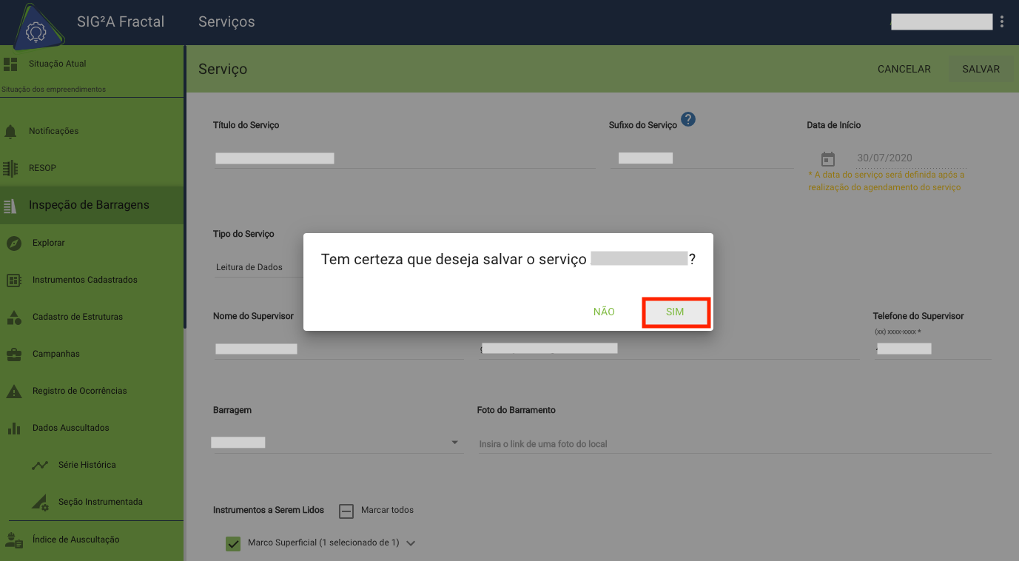This screenshot has width=1019, height=561.
Task: Decline saving with NÃO button
Action: [604, 312]
